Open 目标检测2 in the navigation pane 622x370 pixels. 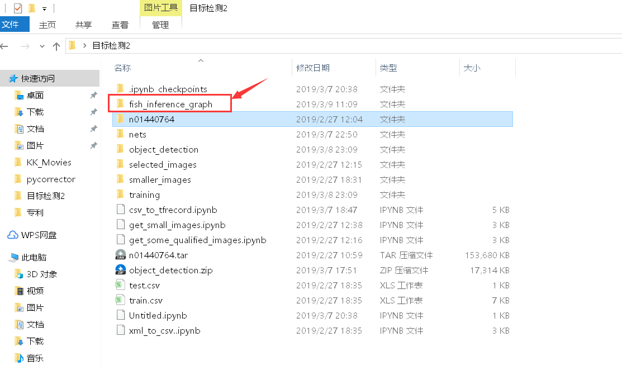[x=46, y=196]
